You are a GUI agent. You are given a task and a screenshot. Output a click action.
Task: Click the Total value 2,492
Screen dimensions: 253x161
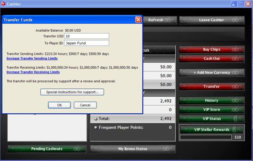click(166, 119)
